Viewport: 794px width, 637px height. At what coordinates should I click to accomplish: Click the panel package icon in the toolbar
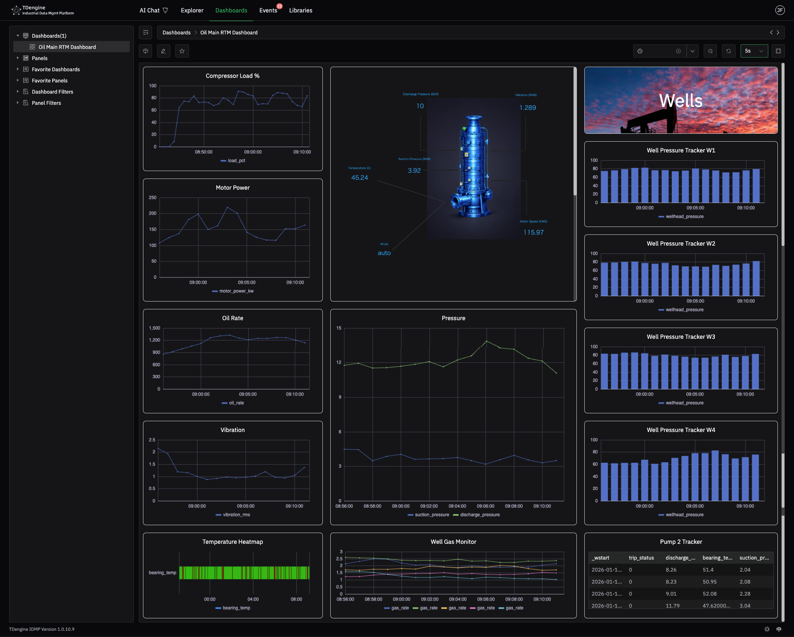pyautogui.click(x=145, y=51)
